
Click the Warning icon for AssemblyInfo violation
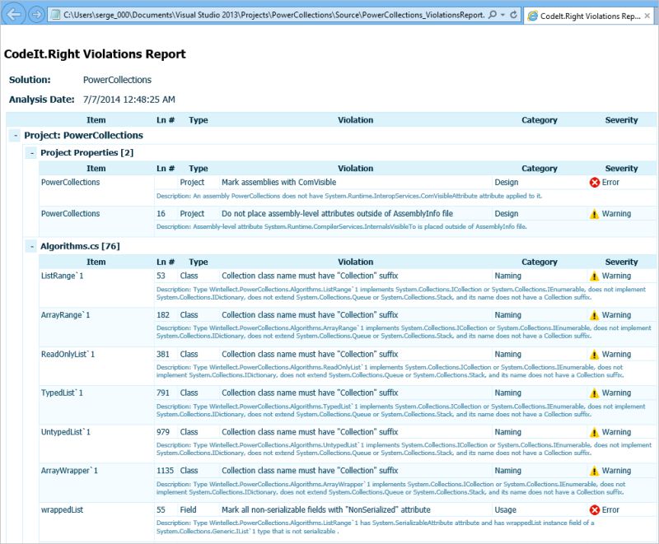pyautogui.click(x=594, y=214)
